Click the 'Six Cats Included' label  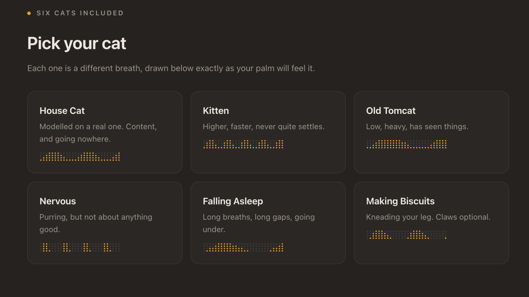click(80, 13)
